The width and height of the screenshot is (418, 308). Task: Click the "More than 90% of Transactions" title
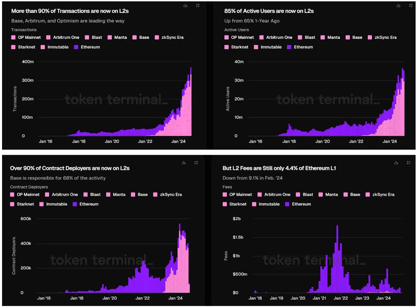(70, 11)
